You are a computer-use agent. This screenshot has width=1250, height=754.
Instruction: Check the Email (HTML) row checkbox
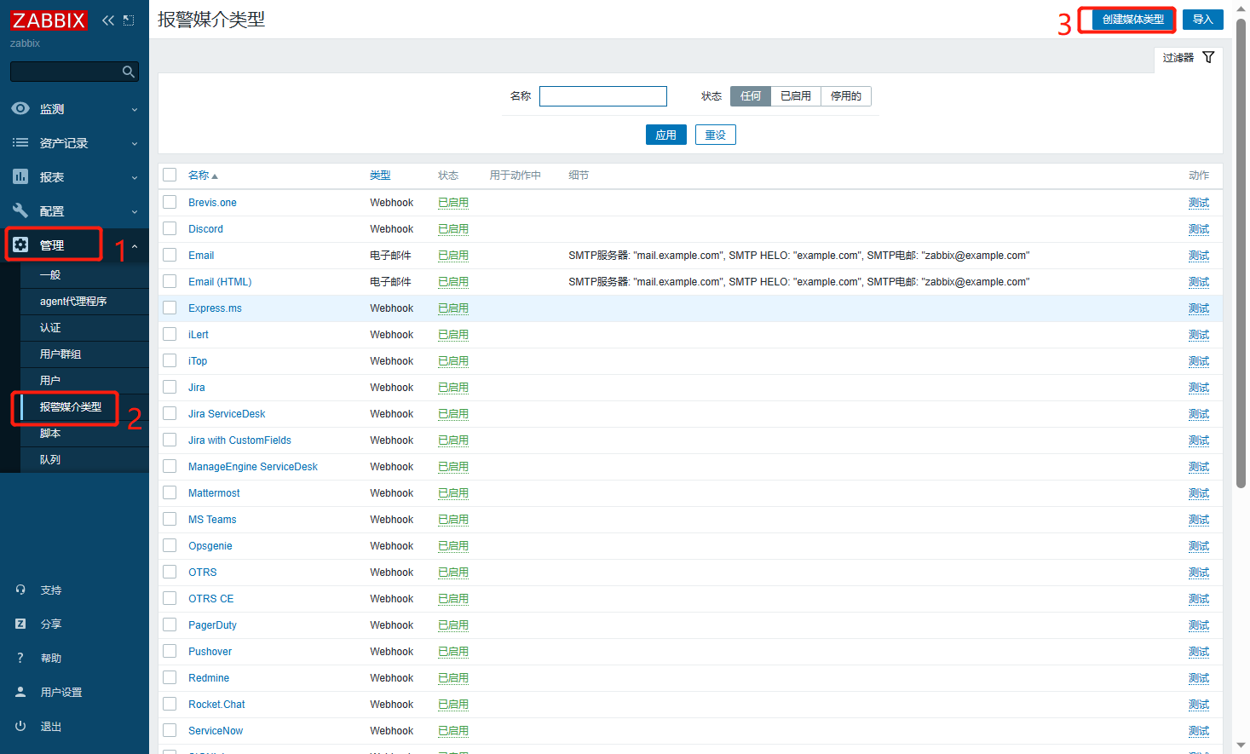(170, 281)
